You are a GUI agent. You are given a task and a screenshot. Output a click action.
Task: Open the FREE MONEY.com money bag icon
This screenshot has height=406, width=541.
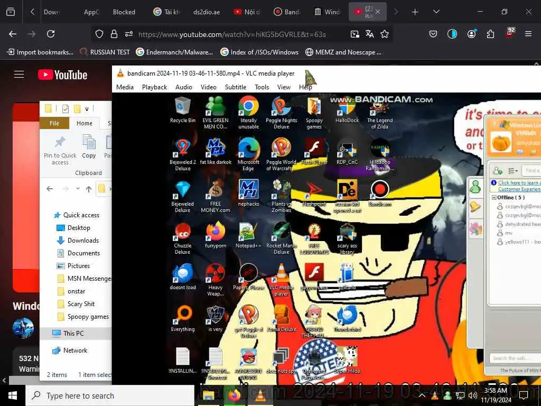click(x=216, y=196)
